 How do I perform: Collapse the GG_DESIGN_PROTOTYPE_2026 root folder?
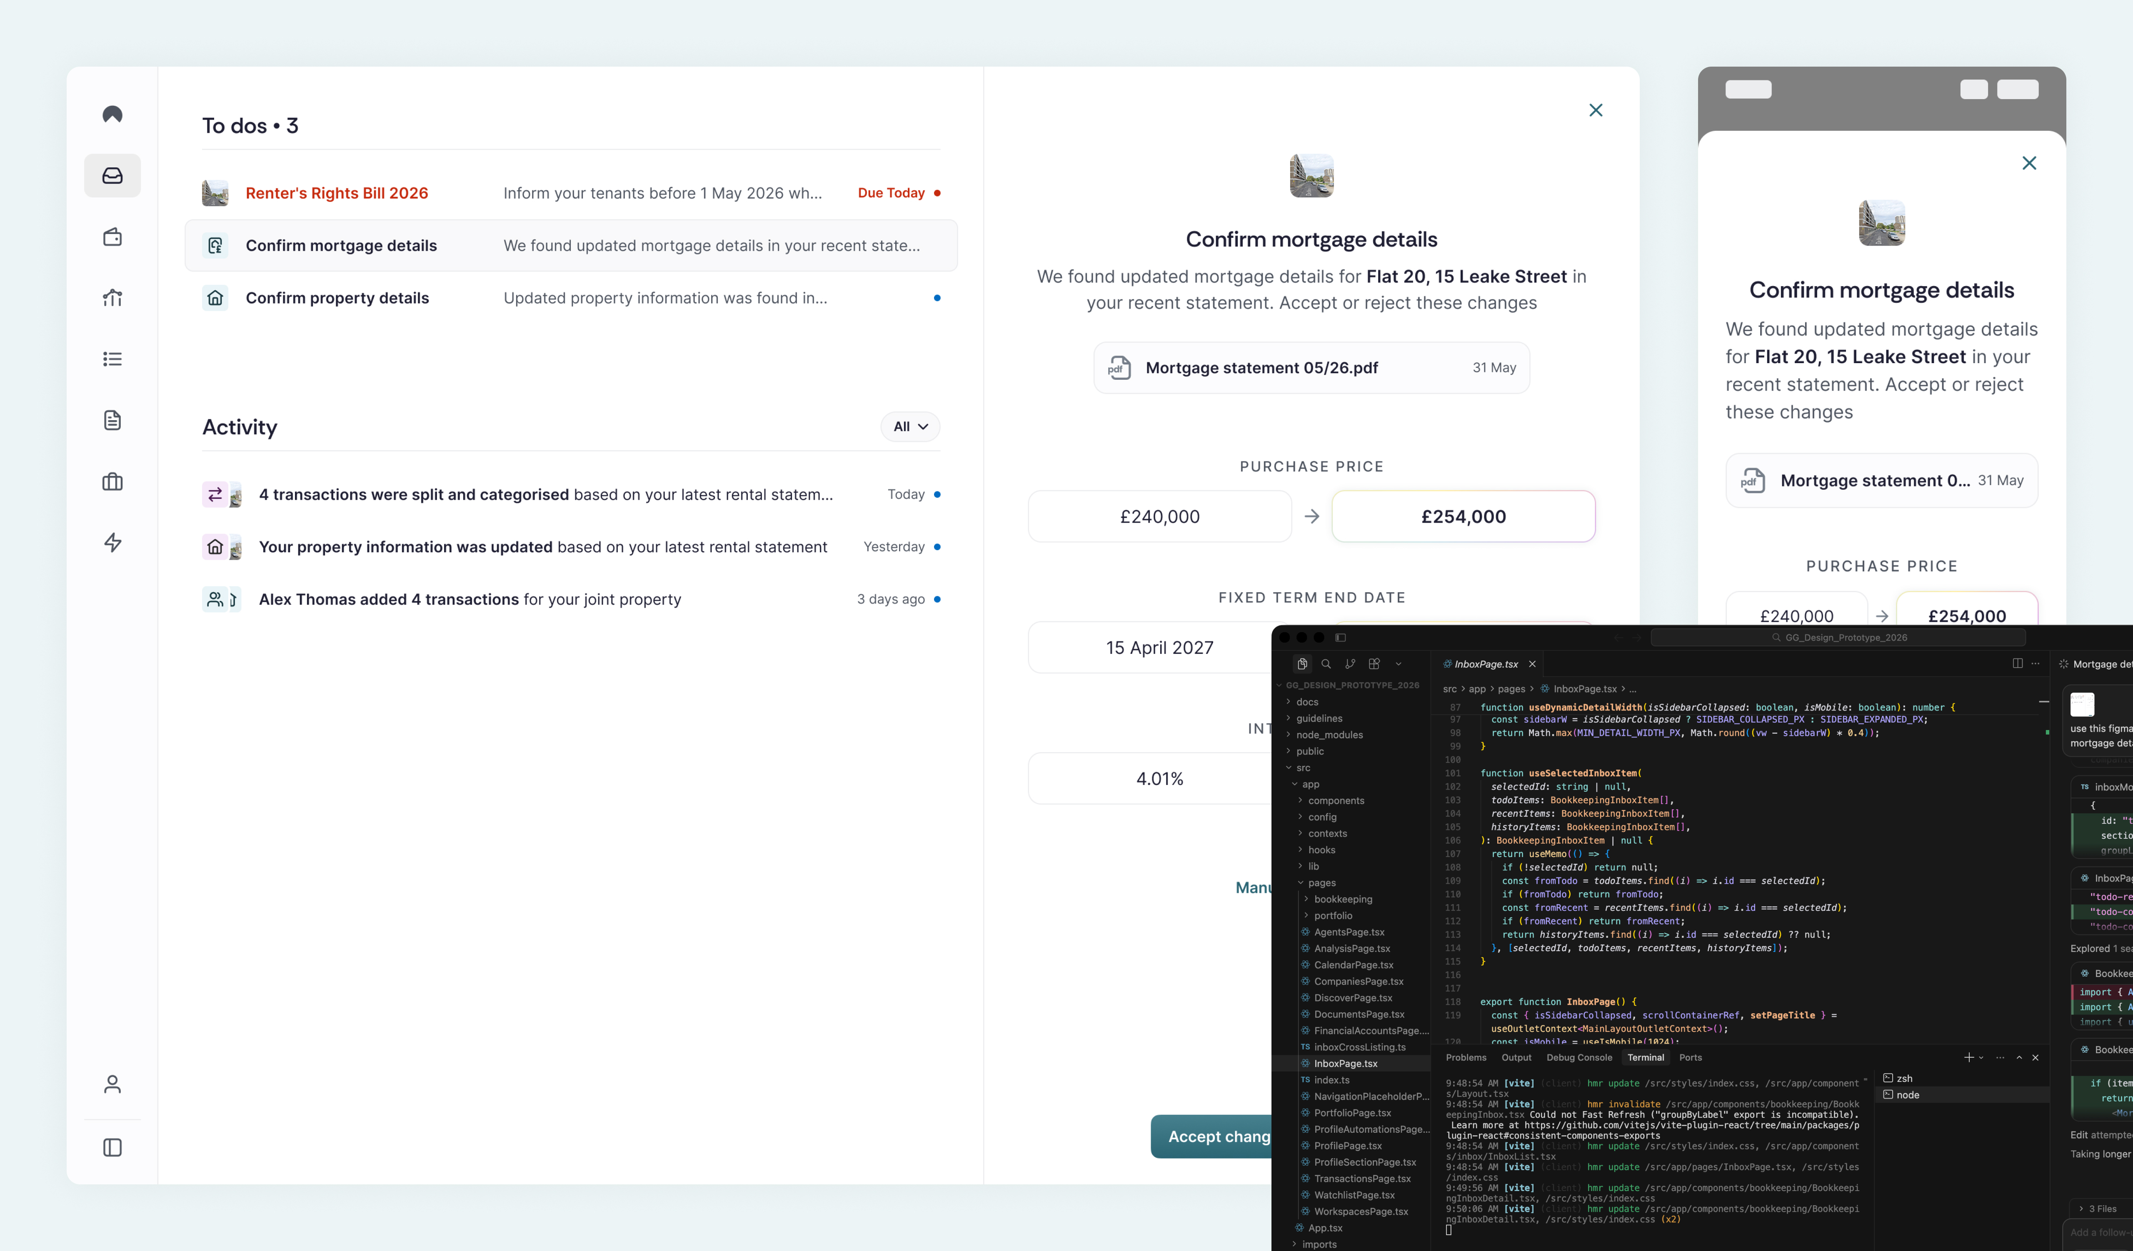(x=1350, y=685)
